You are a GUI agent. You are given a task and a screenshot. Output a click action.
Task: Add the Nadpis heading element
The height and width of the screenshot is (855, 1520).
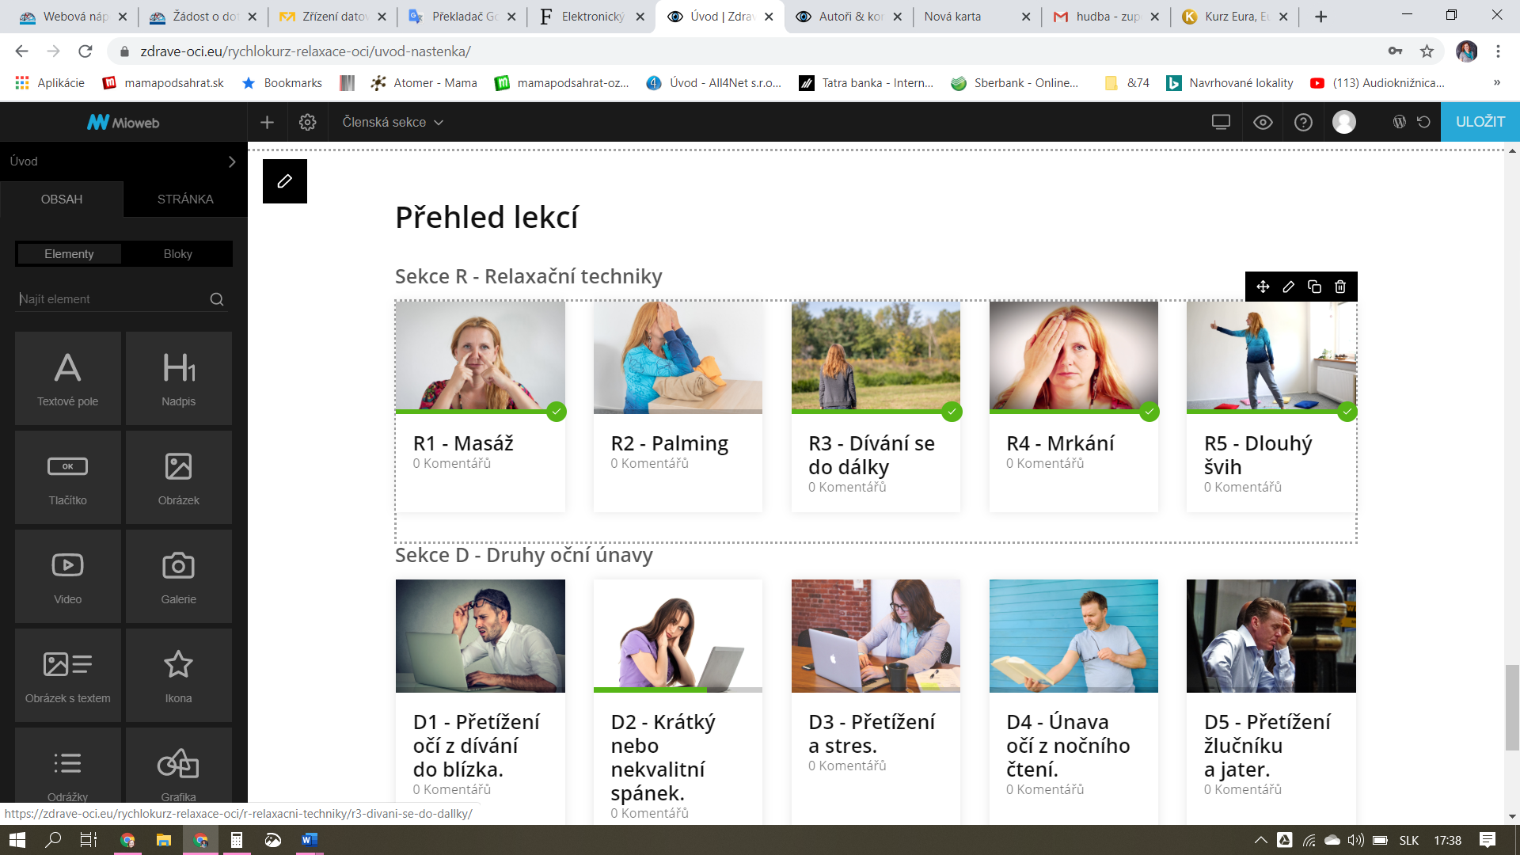[x=179, y=378]
